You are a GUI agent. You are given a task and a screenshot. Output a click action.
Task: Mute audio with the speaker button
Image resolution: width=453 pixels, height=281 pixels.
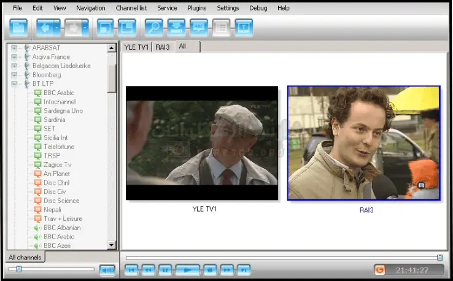click(107, 269)
